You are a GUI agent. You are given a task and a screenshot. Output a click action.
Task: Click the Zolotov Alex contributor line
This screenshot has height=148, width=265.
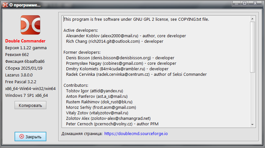click(x=108, y=119)
